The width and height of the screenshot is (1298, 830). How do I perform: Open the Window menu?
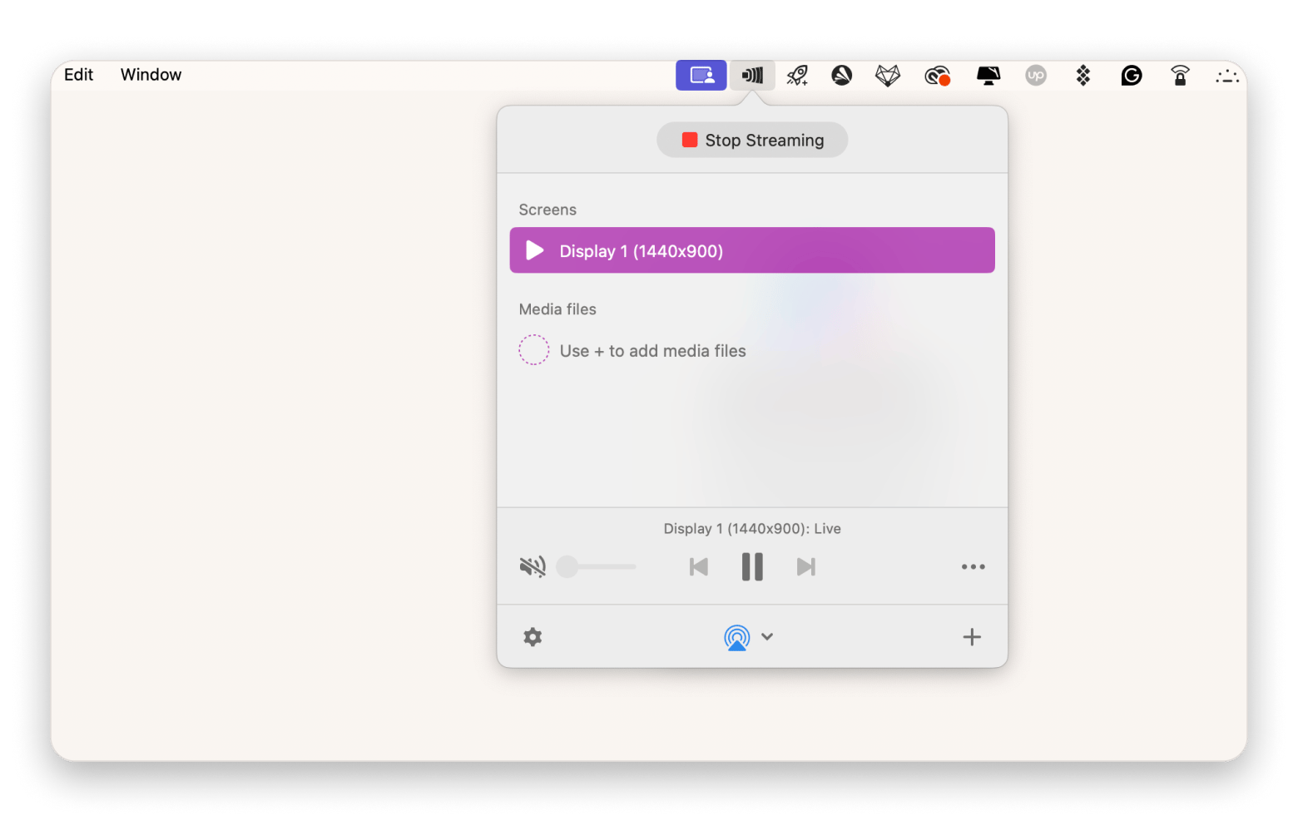[x=151, y=75]
